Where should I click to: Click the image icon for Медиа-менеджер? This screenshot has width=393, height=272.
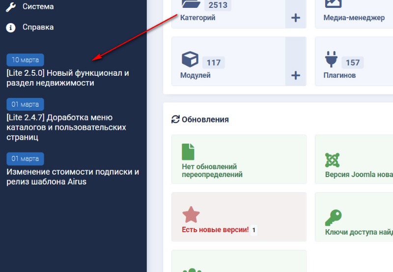point(333,4)
